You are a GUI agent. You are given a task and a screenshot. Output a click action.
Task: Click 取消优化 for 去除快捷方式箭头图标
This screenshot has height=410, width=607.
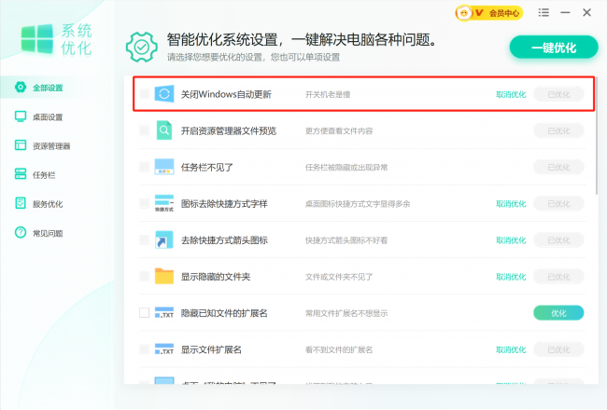[511, 240]
